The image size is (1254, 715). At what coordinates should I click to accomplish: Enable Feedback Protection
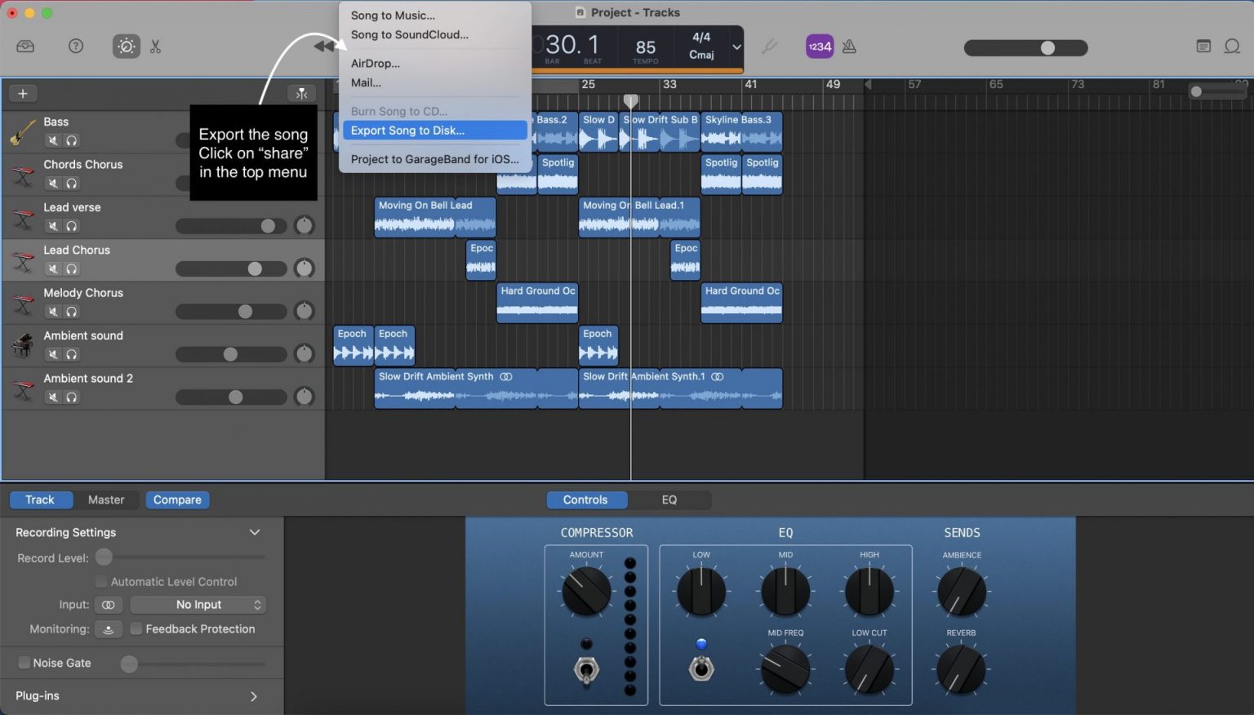point(136,628)
